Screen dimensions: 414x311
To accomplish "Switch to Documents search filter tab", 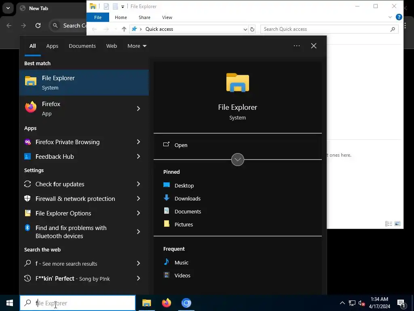I will pyautogui.click(x=82, y=46).
